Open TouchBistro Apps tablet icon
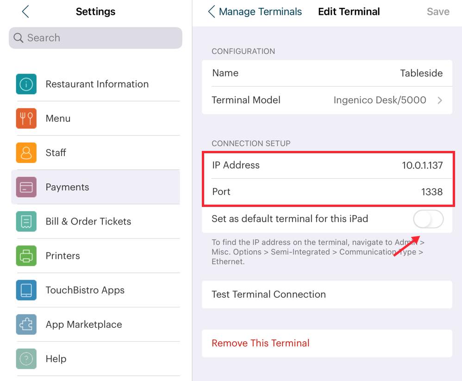This screenshot has width=462, height=381. (x=26, y=290)
